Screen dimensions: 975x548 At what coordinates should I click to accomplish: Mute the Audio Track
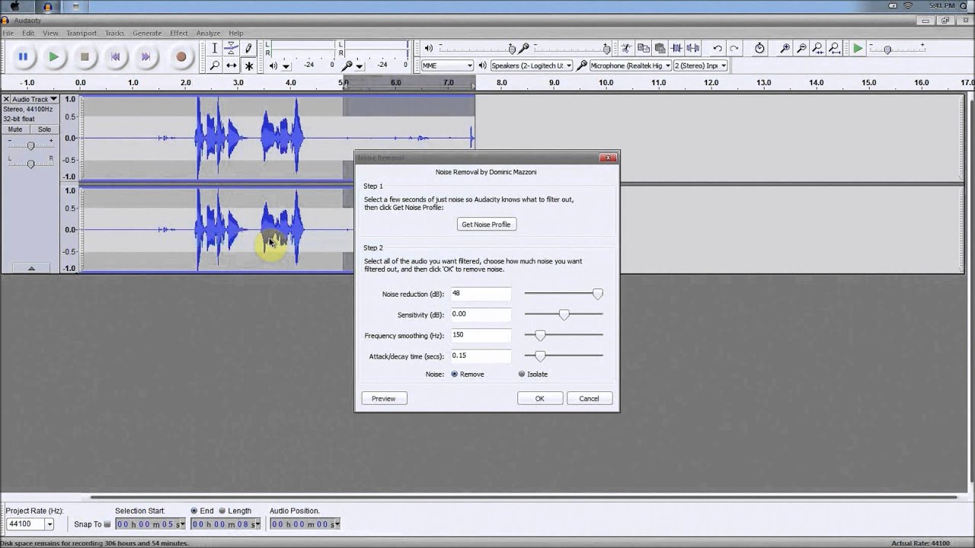tap(15, 129)
